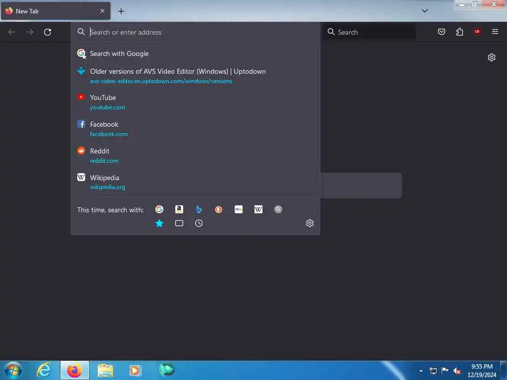The height and width of the screenshot is (380, 507).
Task: Open Windows Explorer folder on taskbar
Action: pyautogui.click(x=105, y=371)
